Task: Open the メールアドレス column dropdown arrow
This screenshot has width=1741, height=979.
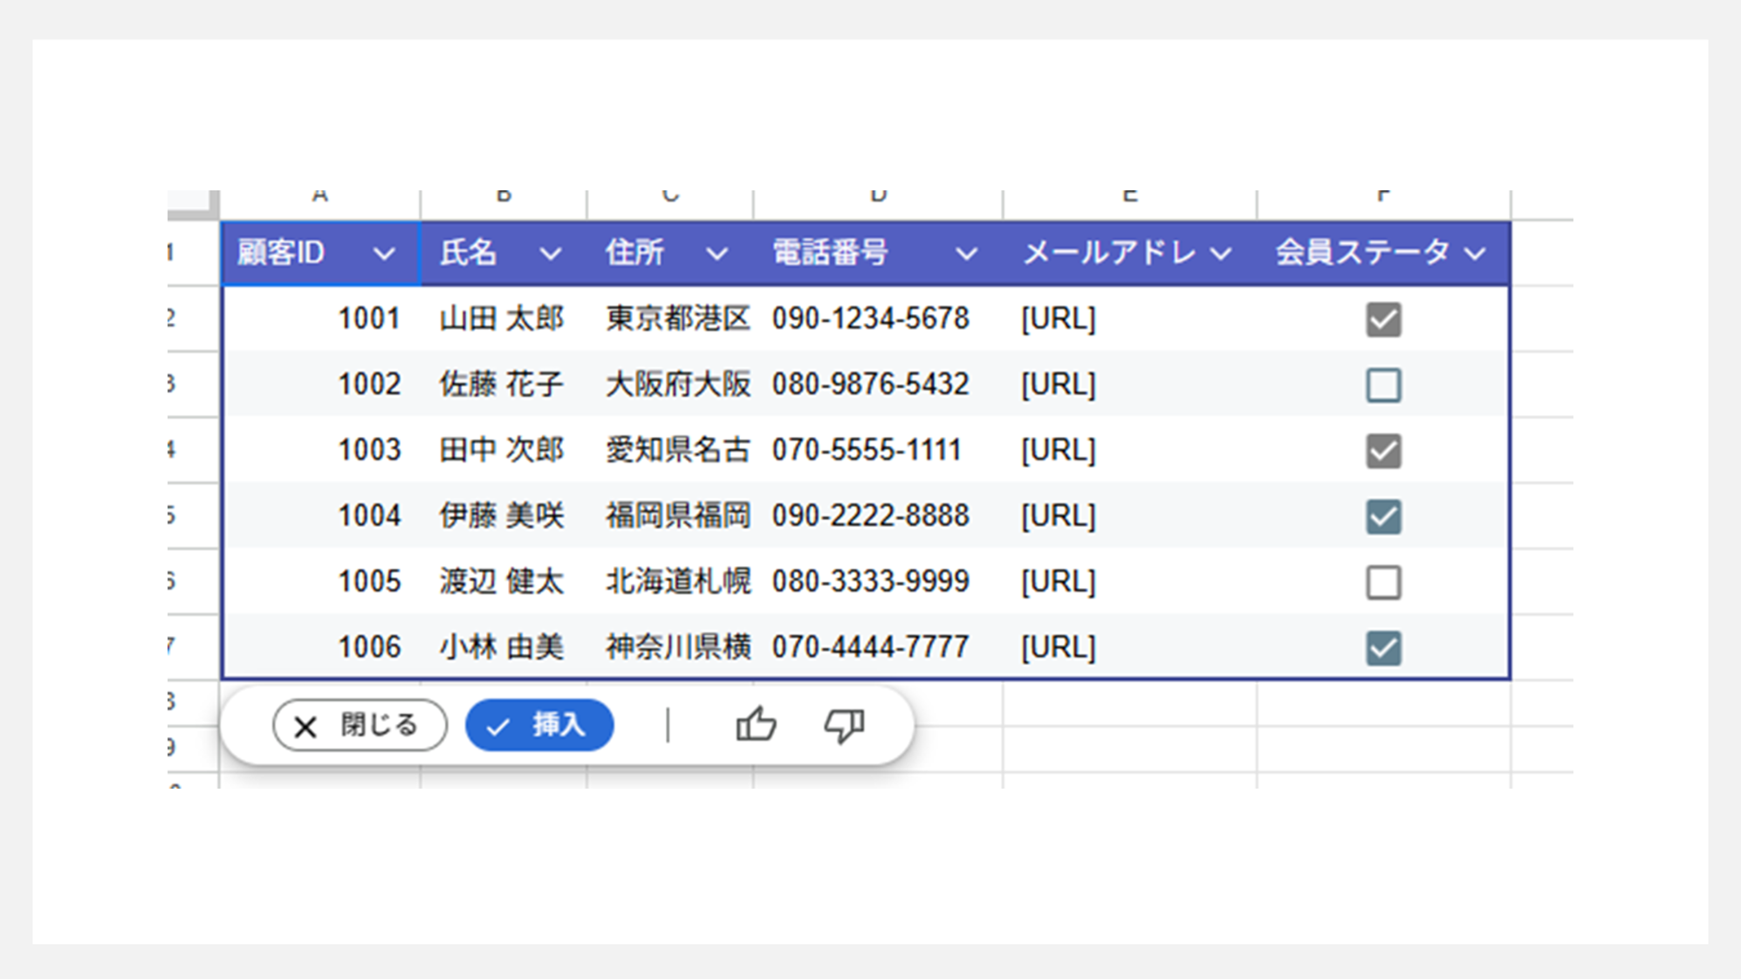Action: [x=1221, y=254]
